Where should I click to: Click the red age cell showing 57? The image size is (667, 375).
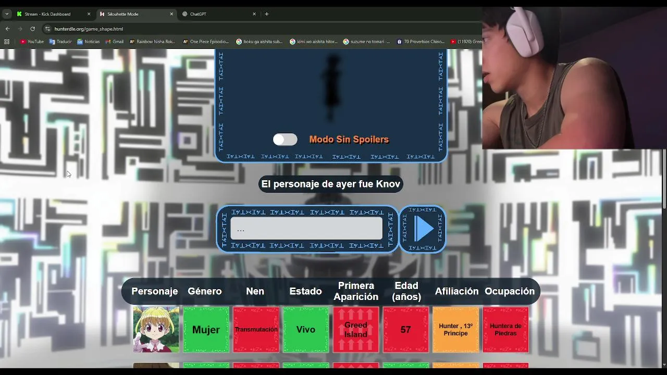[406, 330]
